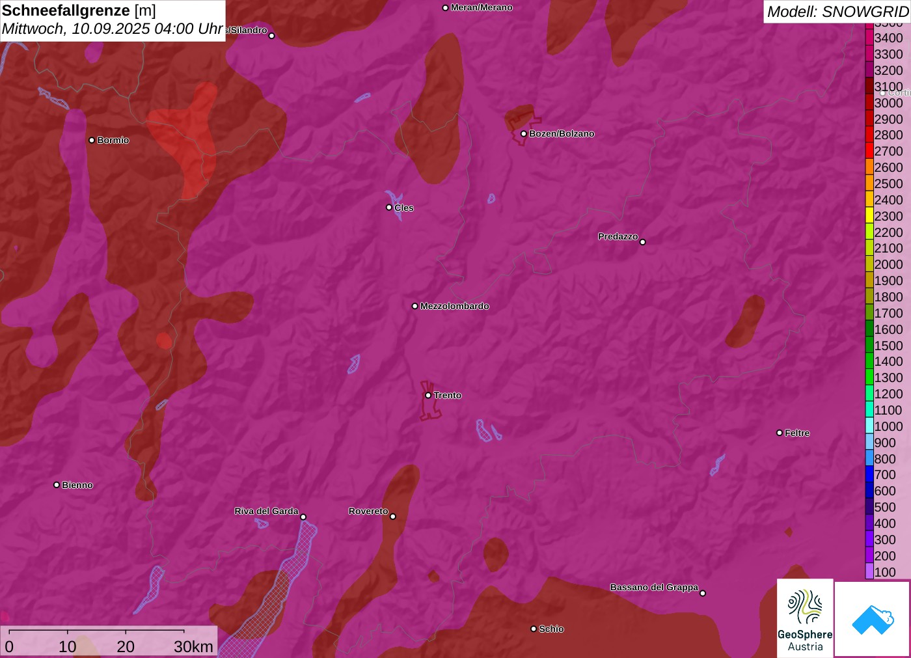Select the 700 blue legend swatch
This screenshot has height=658, width=911.
point(869,474)
